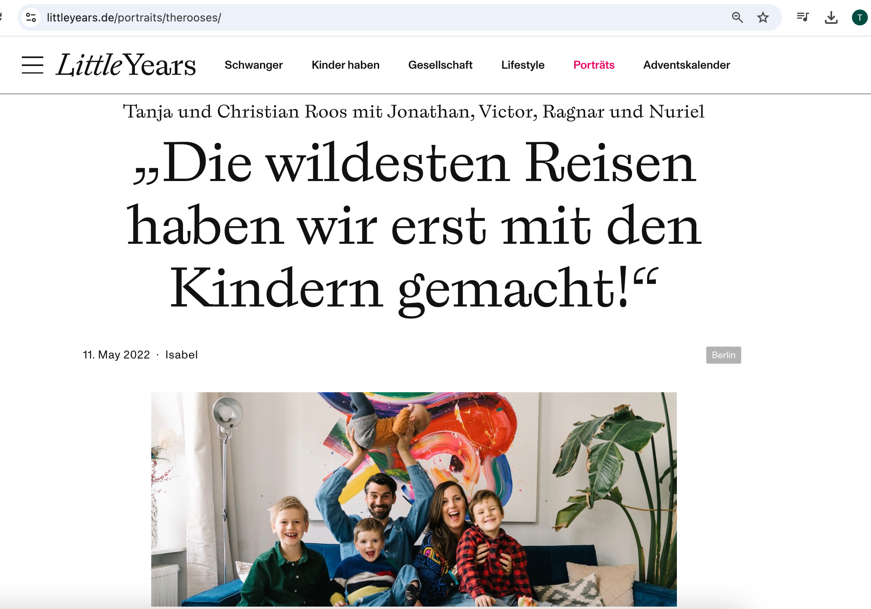Focus the URL address bar field
This screenshot has width=871, height=609.
[381, 17]
